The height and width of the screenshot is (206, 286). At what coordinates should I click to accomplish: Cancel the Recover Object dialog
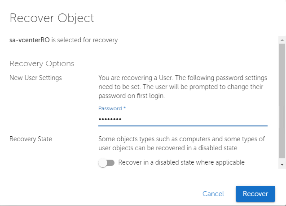(213, 194)
